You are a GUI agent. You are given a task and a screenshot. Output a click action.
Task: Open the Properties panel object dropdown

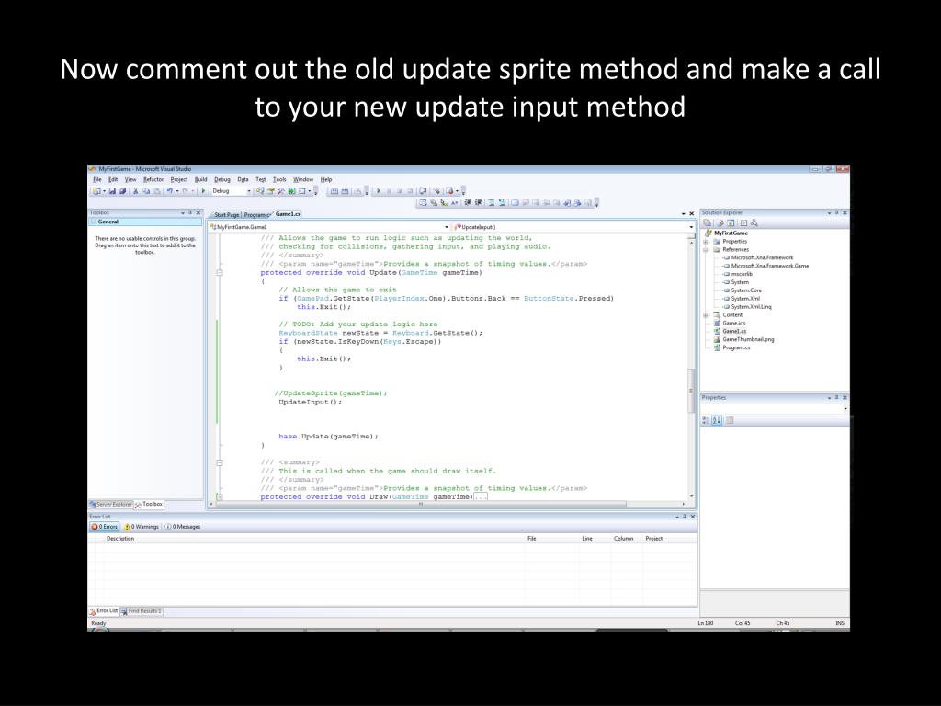coord(845,409)
